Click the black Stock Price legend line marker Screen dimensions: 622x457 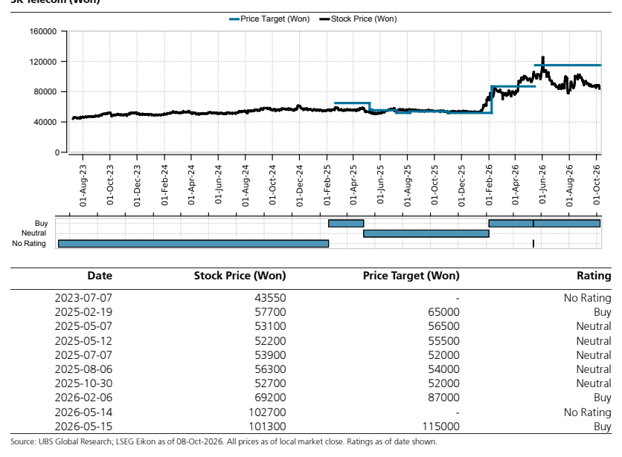pos(325,19)
